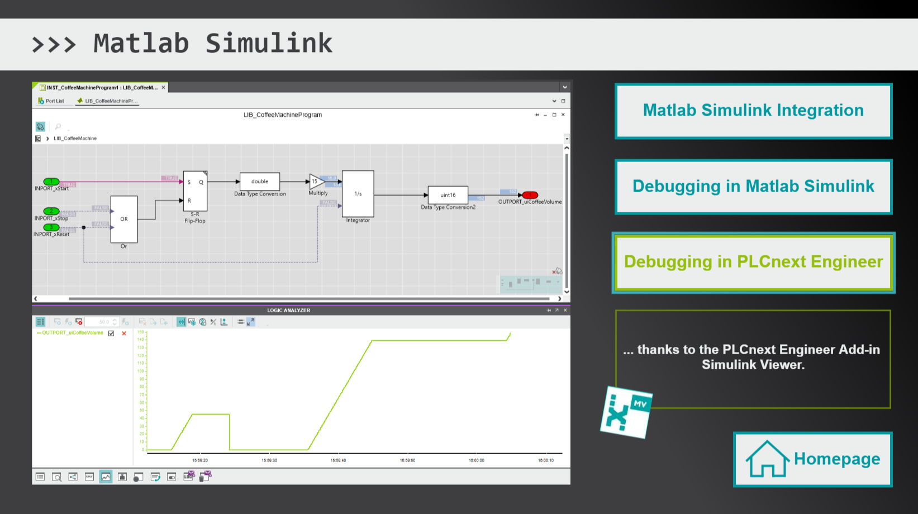
Task: Expand the breadcrumb chevron before LIB_CoffeeMachine
Action: 47,139
